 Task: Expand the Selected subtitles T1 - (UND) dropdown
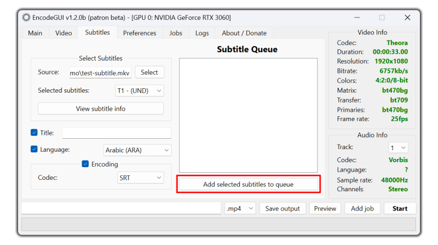pos(139,91)
